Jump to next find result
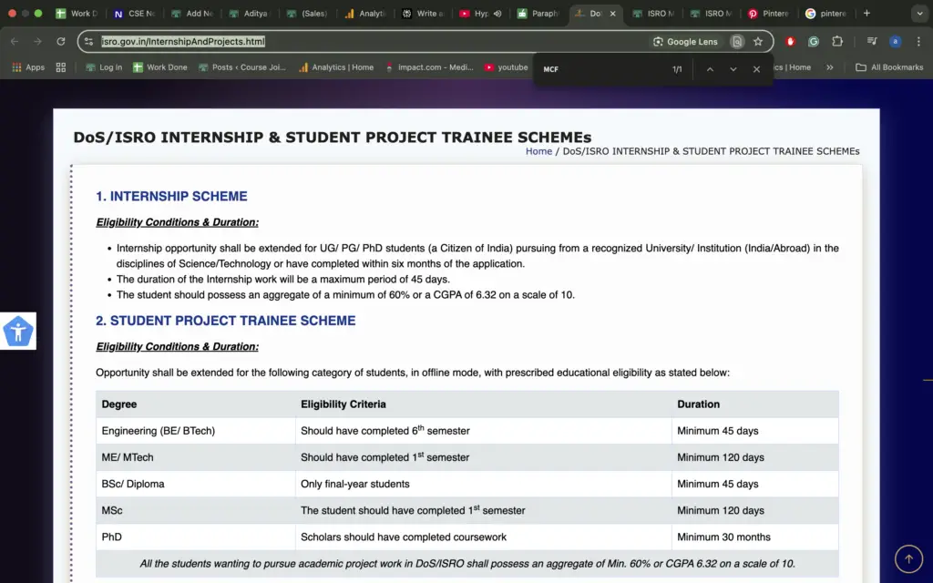The width and height of the screenshot is (933, 583). pos(733,69)
